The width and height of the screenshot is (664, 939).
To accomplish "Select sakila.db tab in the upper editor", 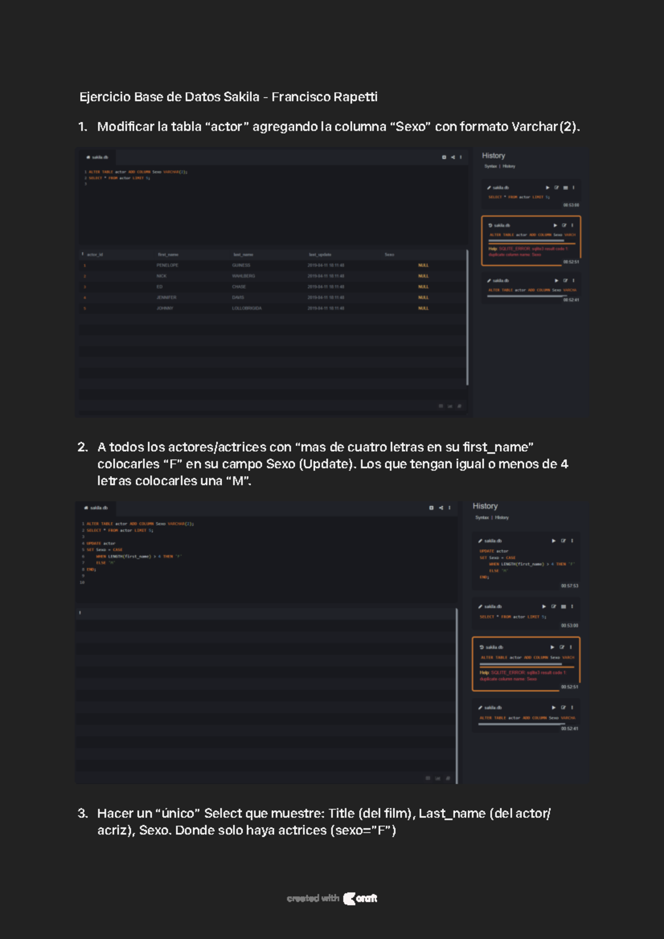I will (97, 158).
